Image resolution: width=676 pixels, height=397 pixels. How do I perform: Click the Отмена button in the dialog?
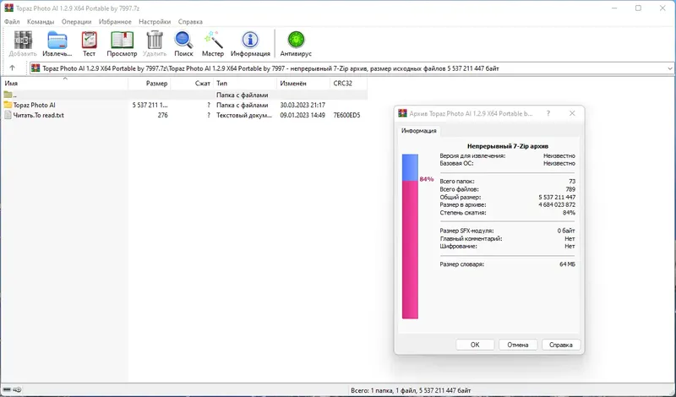518,345
